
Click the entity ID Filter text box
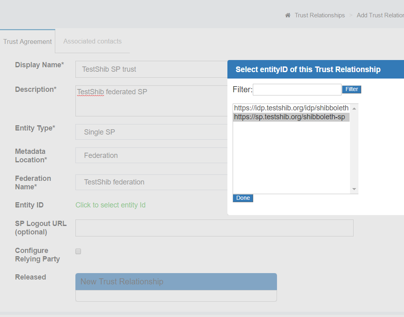[297, 89]
